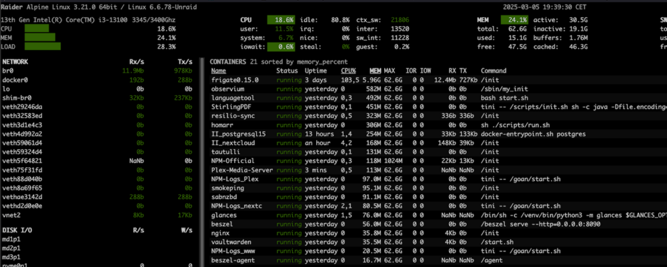The width and height of the screenshot is (667, 267).
Task: Click the Command column header
Action: click(494, 71)
